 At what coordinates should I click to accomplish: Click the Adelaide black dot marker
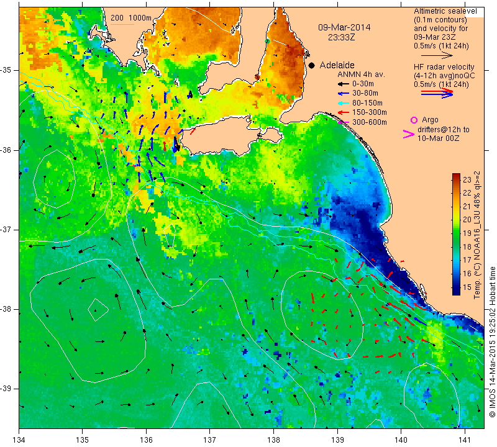point(312,66)
